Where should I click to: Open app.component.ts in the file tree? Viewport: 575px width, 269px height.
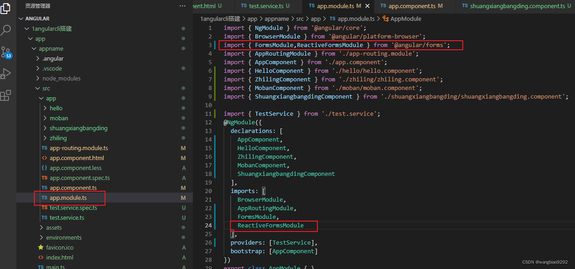tap(73, 188)
